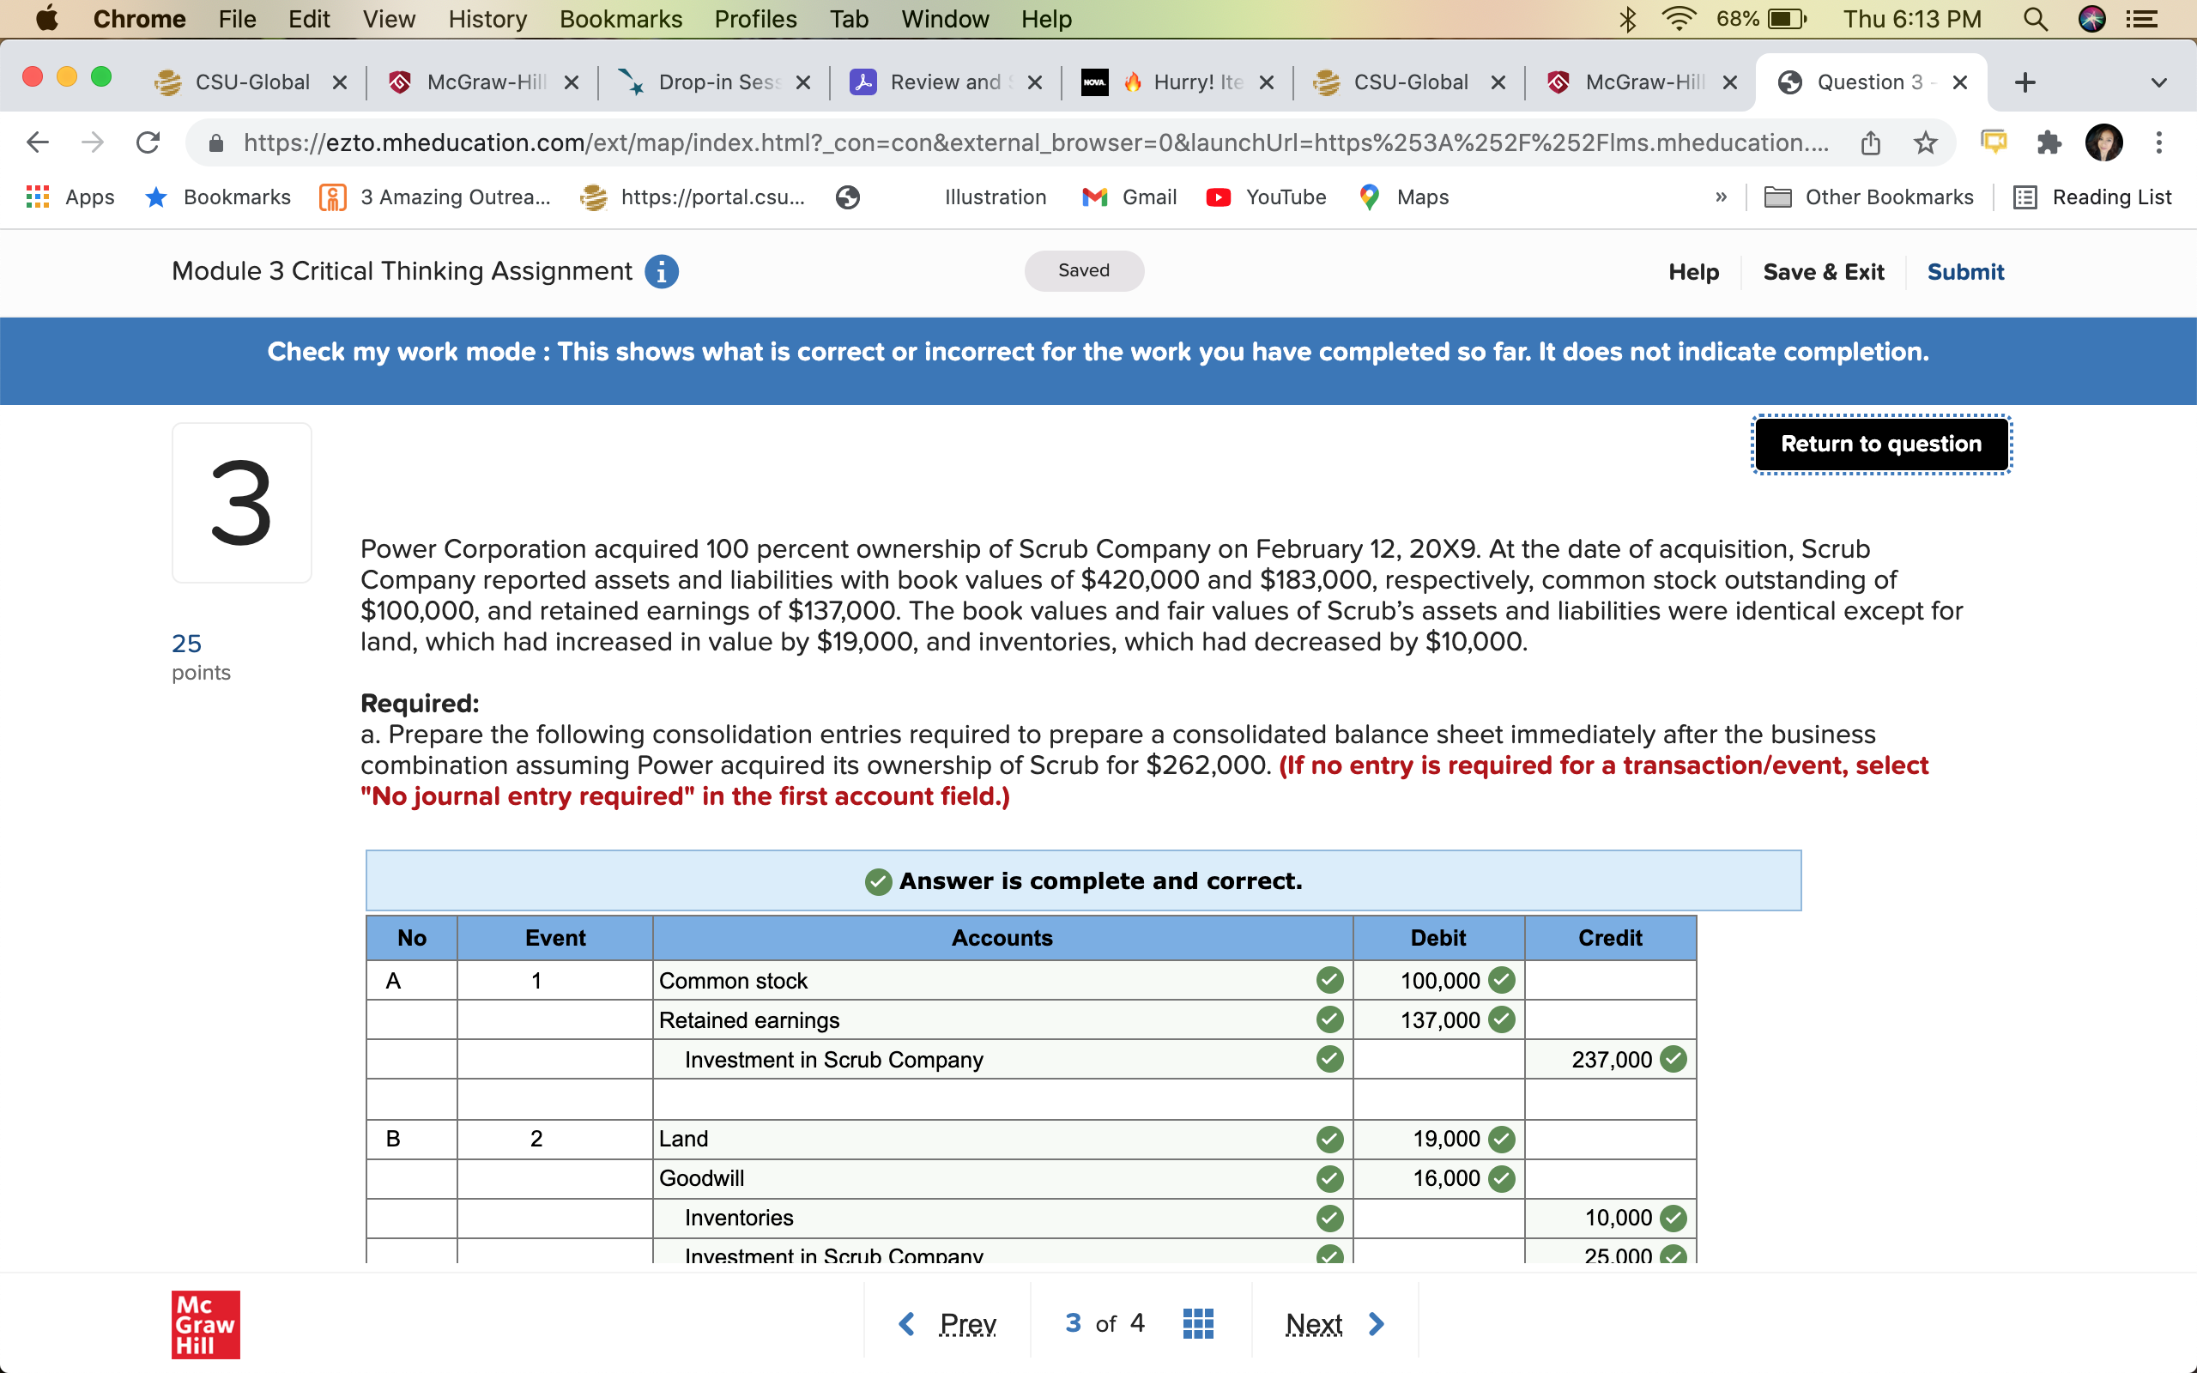This screenshot has height=1373, width=2197.
Task: Click the URL address field
Action: coord(1035,142)
